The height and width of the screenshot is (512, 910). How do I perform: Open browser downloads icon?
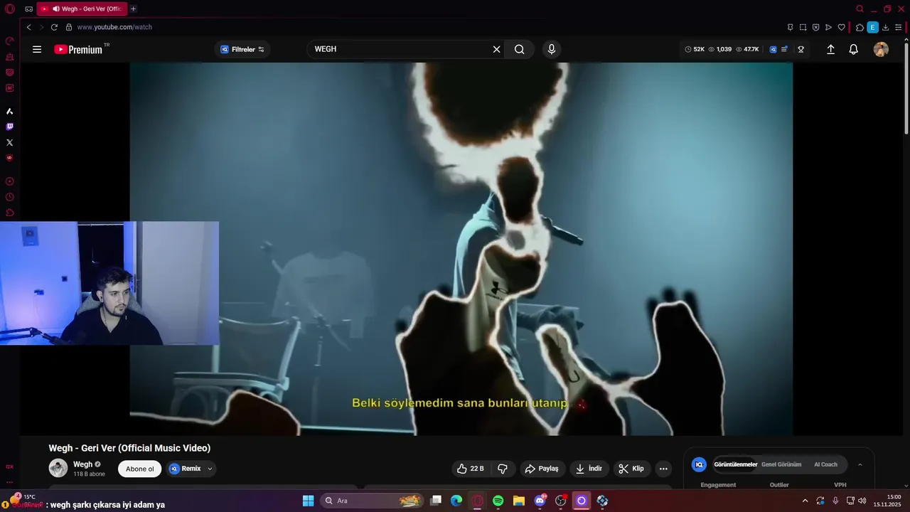(x=885, y=27)
